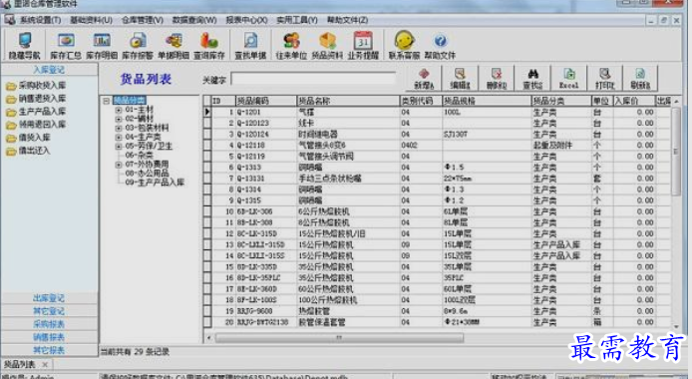Click the 货品列表 tab at the bottom
This screenshot has height=379, width=692.
point(20,364)
